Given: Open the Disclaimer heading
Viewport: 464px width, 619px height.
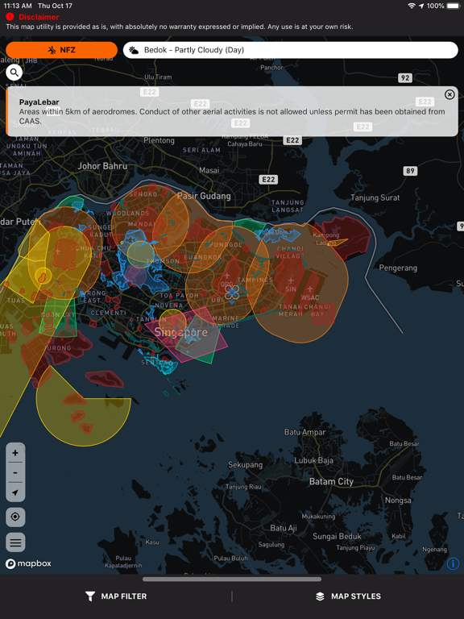Looking at the screenshot, I should point(39,17).
